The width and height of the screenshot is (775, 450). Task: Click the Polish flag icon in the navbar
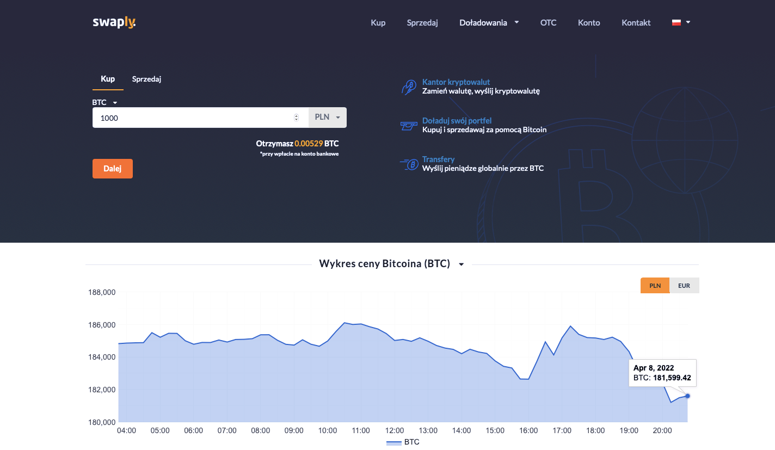[x=676, y=22]
